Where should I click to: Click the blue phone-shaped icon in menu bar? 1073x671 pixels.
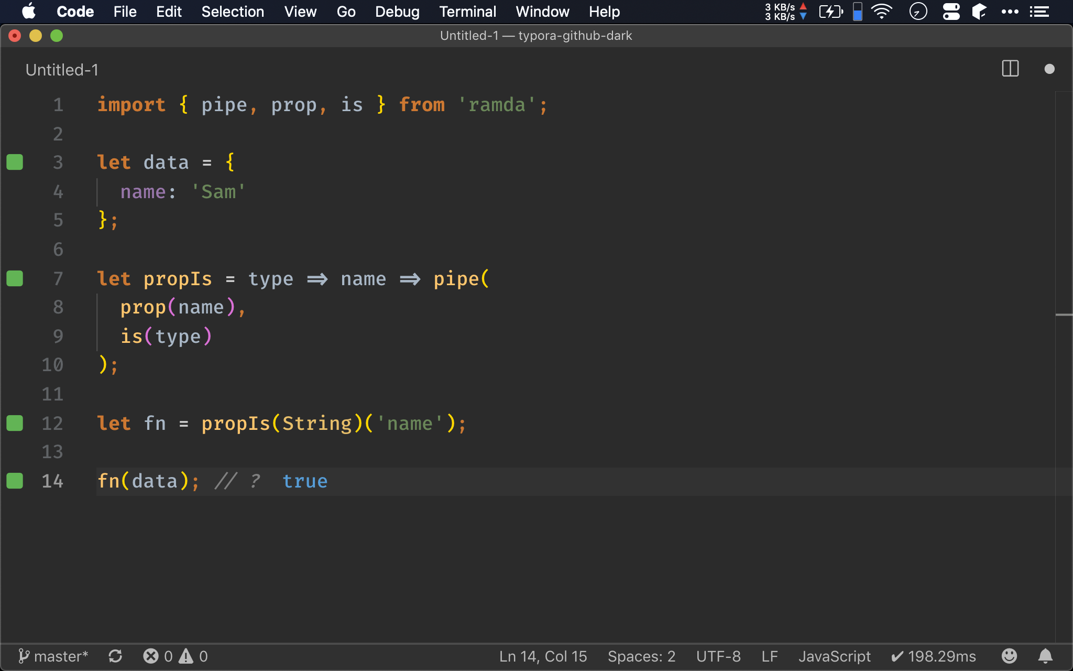pyautogui.click(x=858, y=12)
